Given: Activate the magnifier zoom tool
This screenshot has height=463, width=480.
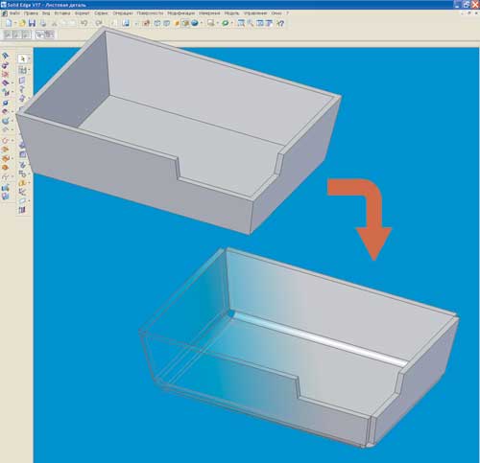Looking at the screenshot, I should click(x=251, y=23).
